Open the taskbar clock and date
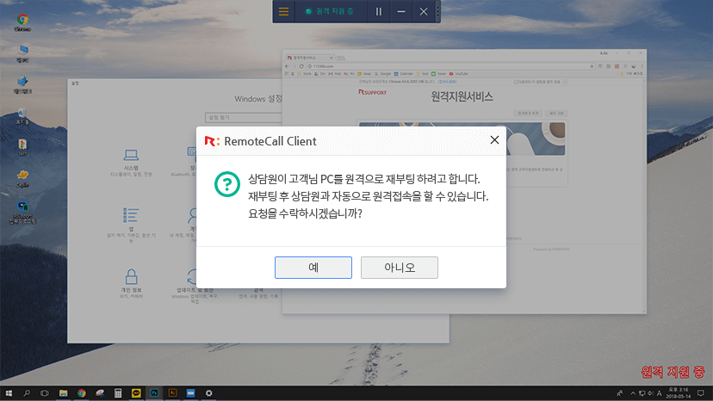The width and height of the screenshot is (713, 401). click(x=678, y=393)
